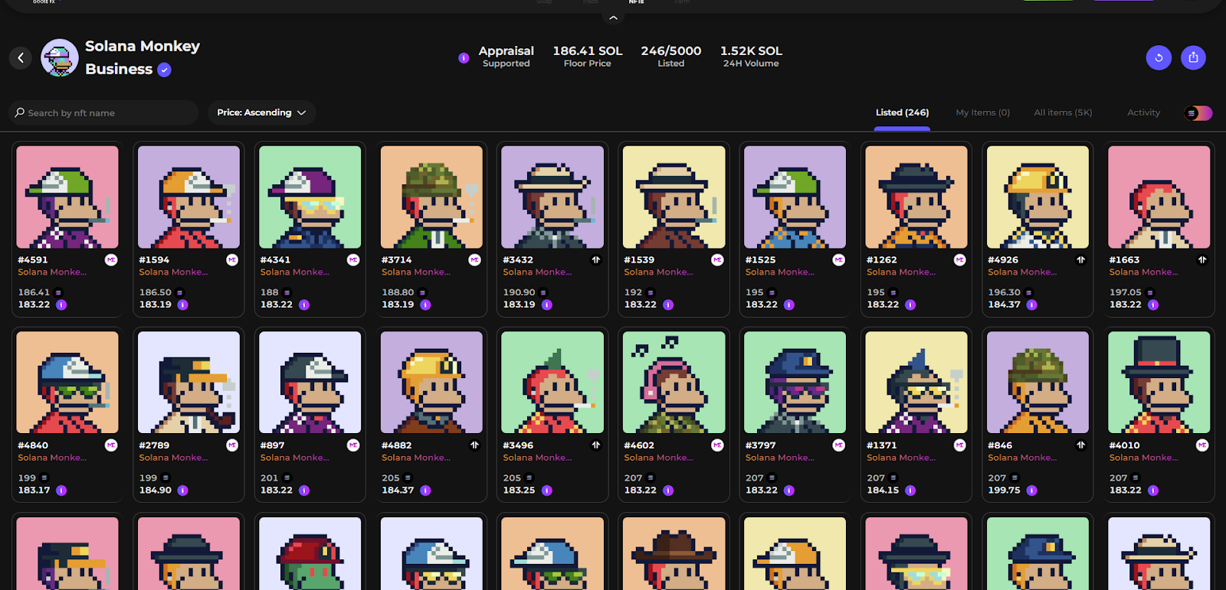Click the Magic Eden badge on #1262
The width and height of the screenshot is (1226, 590).
(x=960, y=260)
